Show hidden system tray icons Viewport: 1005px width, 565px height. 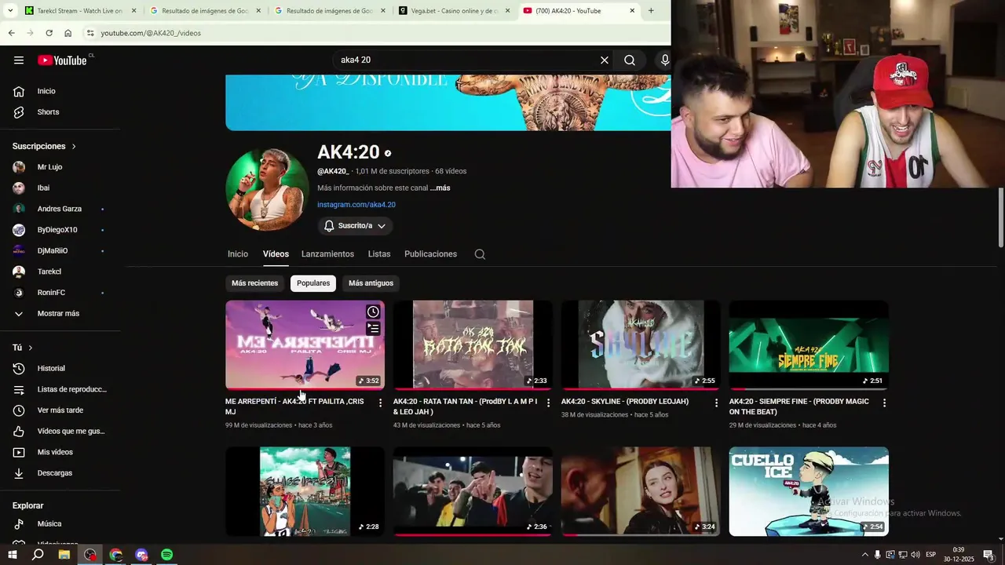point(865,555)
